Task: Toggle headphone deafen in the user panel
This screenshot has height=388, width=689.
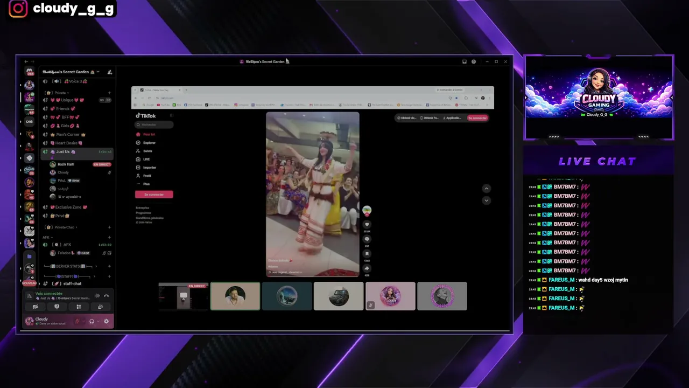Action: [92, 321]
